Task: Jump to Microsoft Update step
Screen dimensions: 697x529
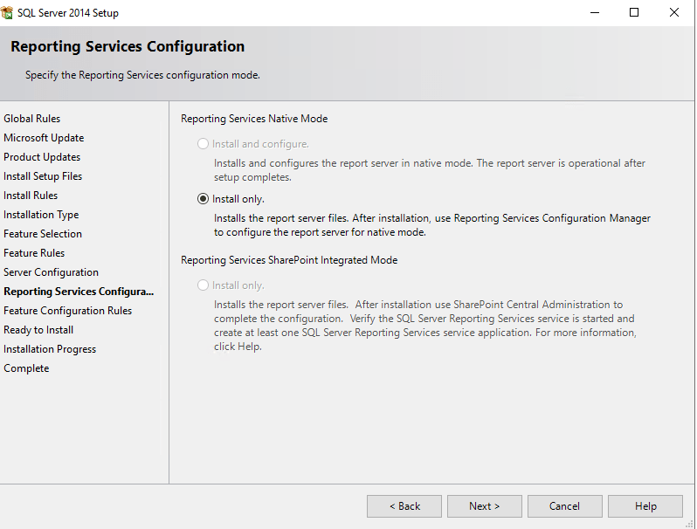Action: pos(44,138)
